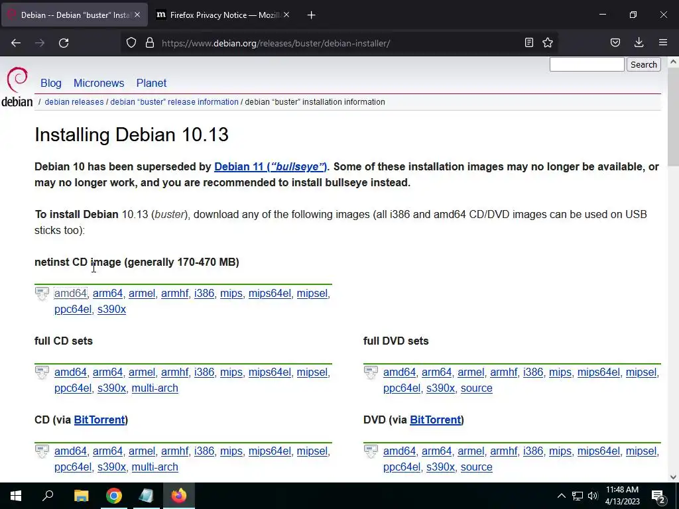
Task: Bookmark this page with the star icon
Action: pyautogui.click(x=548, y=42)
